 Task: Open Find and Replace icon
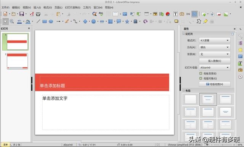pyautogui.click(x=94, y=14)
